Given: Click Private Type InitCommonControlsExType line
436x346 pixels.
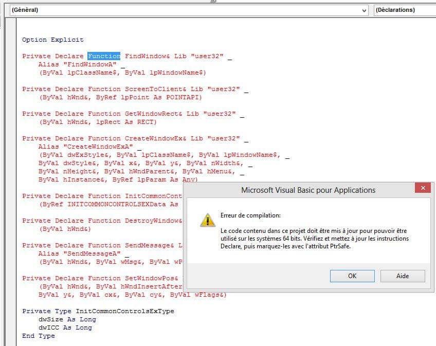Looking at the screenshot, I should [x=98, y=311].
